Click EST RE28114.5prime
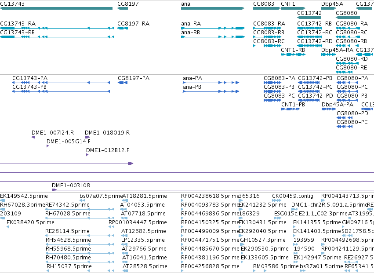The width and height of the screenshot is (374, 273). [80, 236]
